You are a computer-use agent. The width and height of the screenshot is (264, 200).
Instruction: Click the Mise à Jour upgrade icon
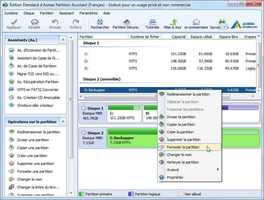click(x=173, y=22)
